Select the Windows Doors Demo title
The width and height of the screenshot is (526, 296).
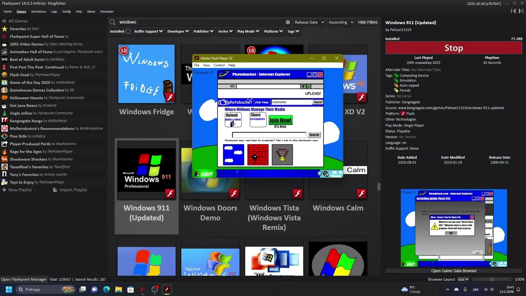210,213
